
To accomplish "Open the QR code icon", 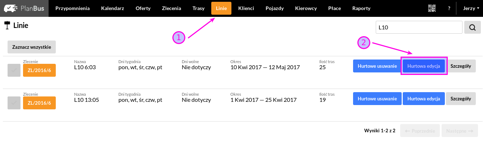I will coord(432,8).
